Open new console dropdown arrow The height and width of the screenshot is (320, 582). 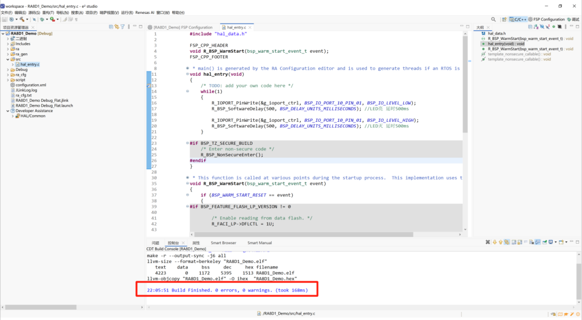tap(566, 242)
